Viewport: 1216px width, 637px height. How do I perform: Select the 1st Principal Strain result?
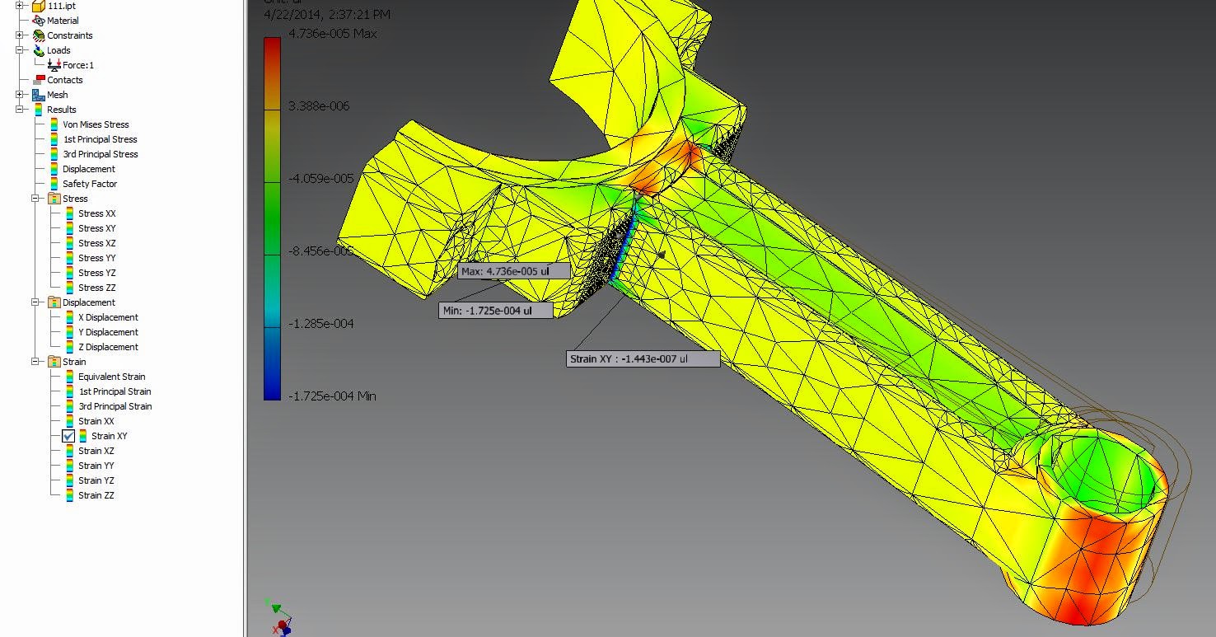pyautogui.click(x=115, y=391)
